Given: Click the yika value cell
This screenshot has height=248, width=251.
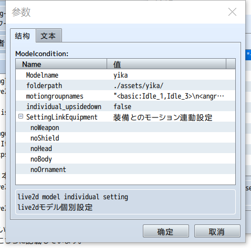Looking at the screenshot, I should (x=121, y=75).
